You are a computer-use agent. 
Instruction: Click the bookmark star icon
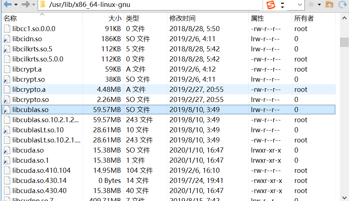tap(311, 4)
